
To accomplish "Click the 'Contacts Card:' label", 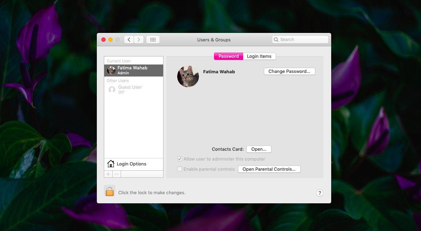I will (x=228, y=149).
